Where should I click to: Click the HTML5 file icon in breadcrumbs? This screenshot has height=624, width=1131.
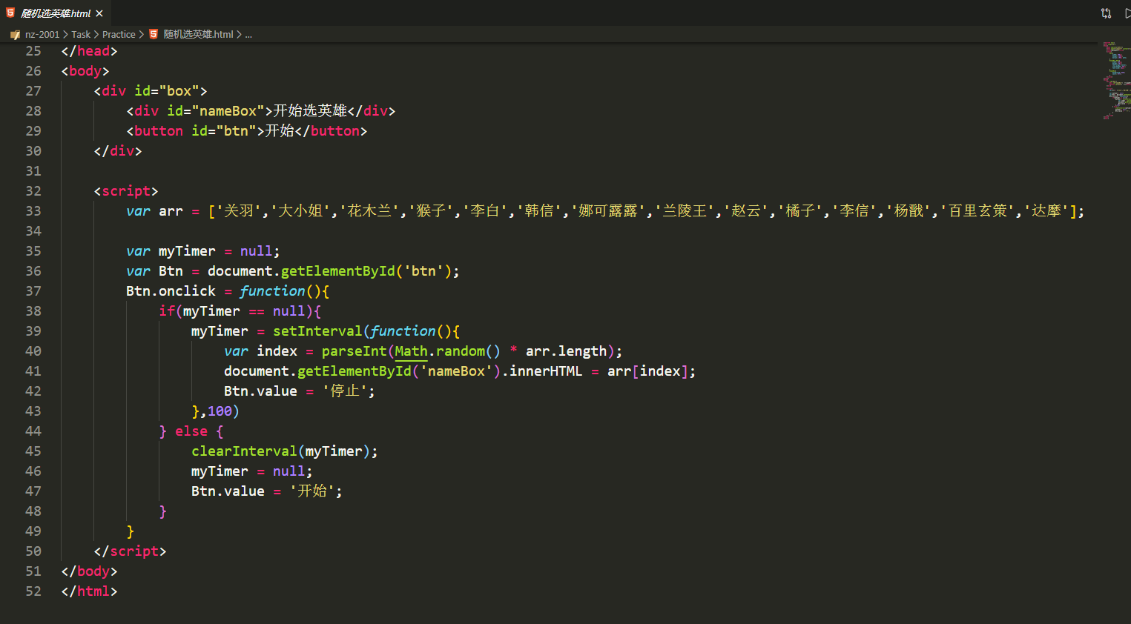154,34
